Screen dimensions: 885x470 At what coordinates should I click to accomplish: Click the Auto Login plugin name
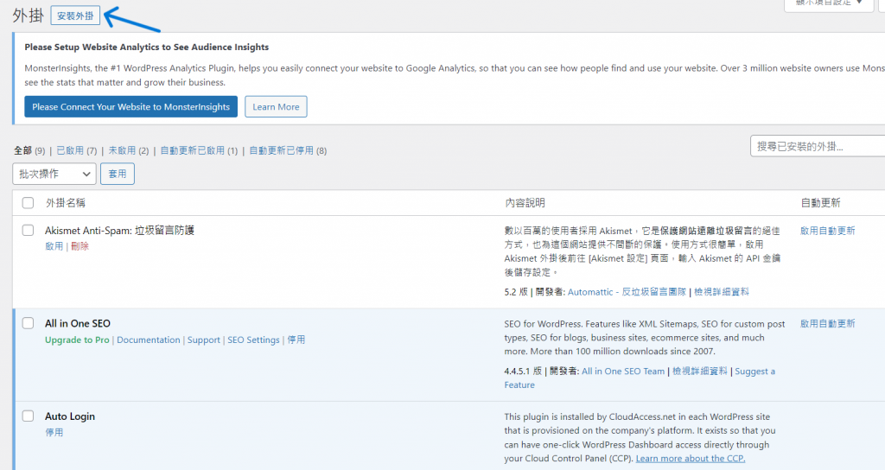tap(70, 416)
